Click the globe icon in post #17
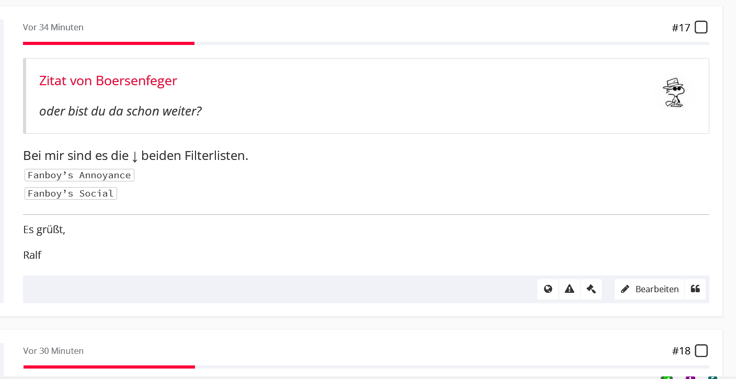 pos(548,289)
